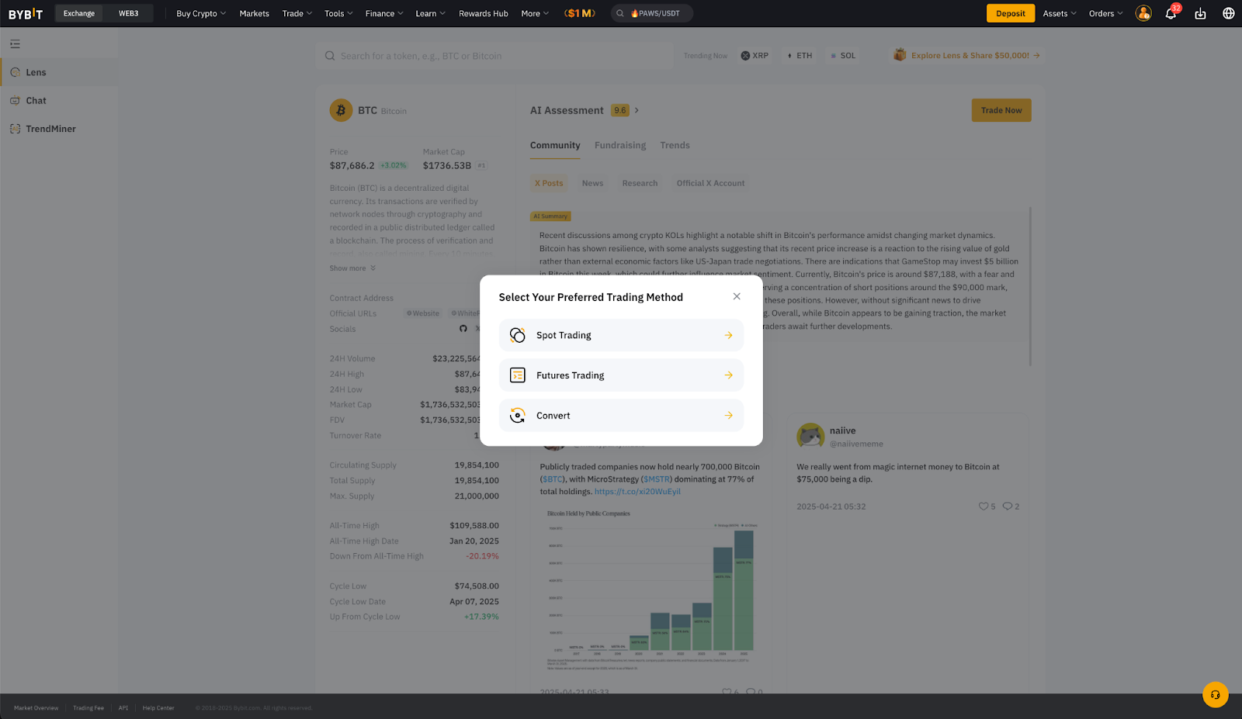Open the Explore Lens & Share $50,000 link

pyautogui.click(x=966, y=56)
